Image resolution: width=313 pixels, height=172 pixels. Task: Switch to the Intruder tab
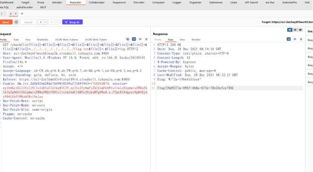(x=57, y=2)
